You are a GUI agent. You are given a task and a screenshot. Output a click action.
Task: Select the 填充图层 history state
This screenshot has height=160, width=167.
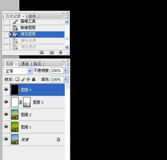click(x=37, y=34)
